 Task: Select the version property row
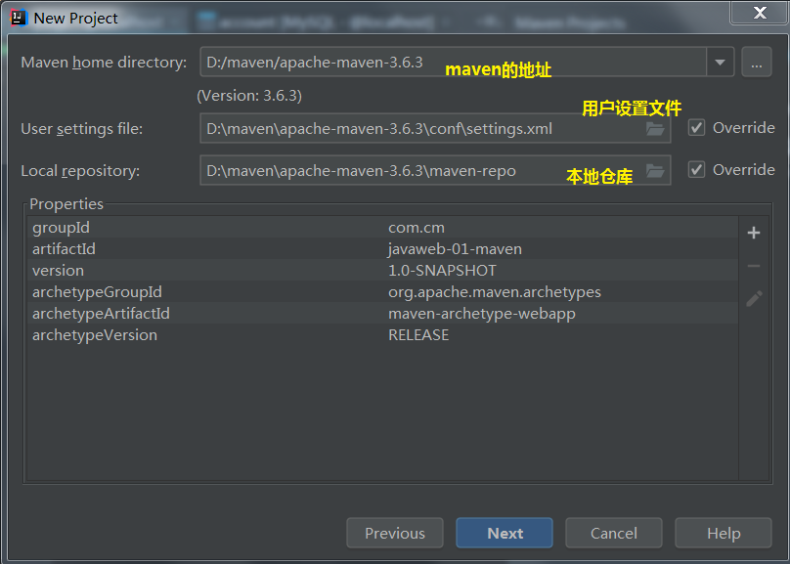point(383,271)
